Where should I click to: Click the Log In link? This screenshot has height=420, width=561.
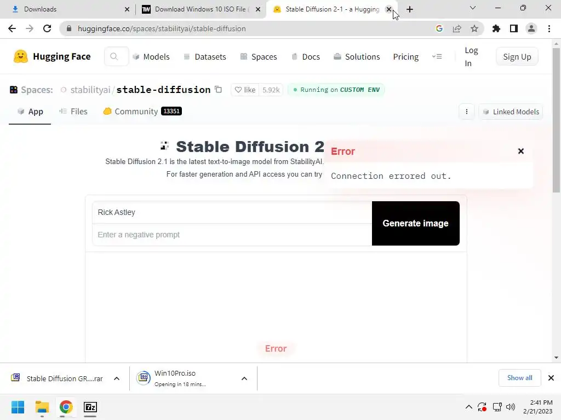[471, 56]
